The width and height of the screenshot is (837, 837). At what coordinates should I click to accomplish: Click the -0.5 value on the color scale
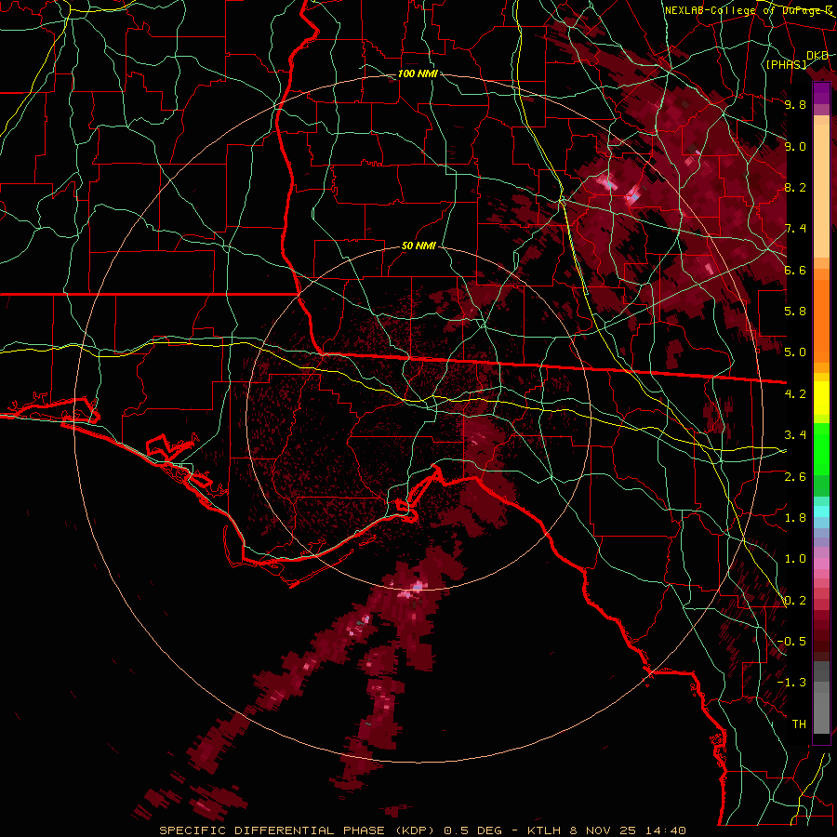coord(791,642)
